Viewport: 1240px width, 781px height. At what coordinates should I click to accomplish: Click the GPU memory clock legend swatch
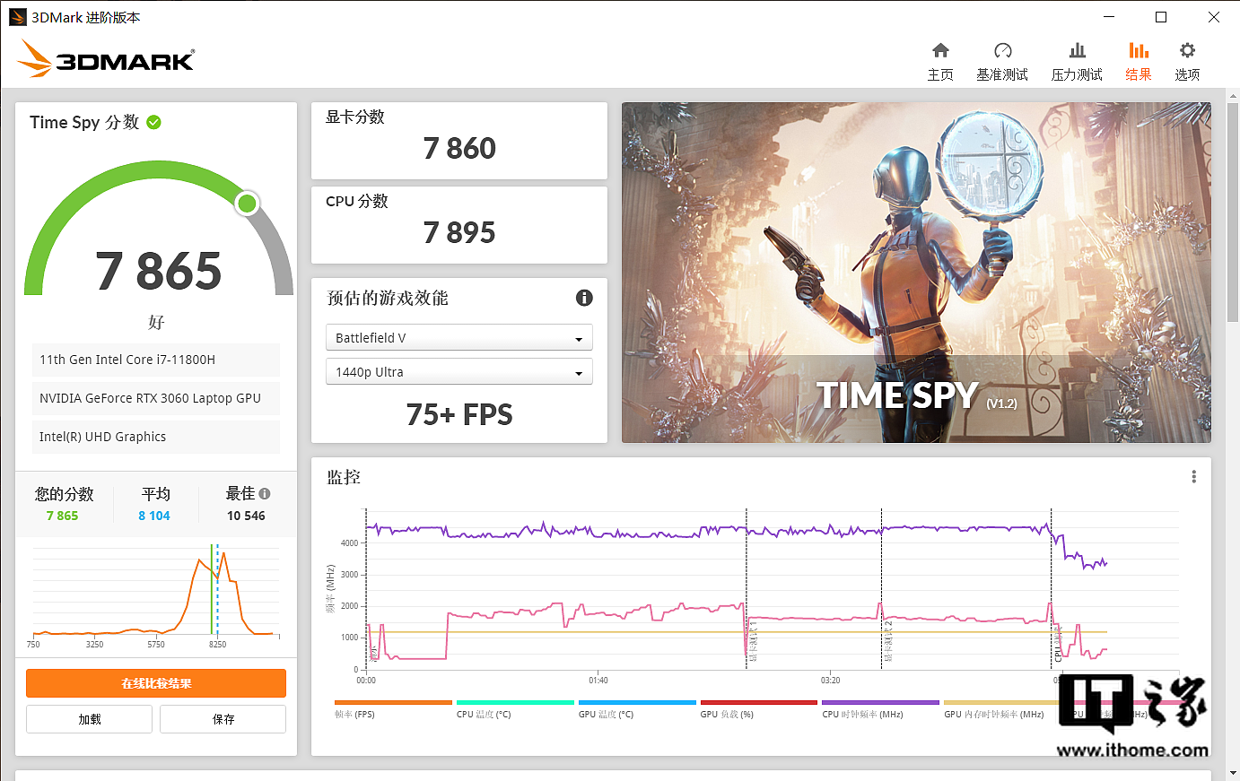(x=1000, y=702)
